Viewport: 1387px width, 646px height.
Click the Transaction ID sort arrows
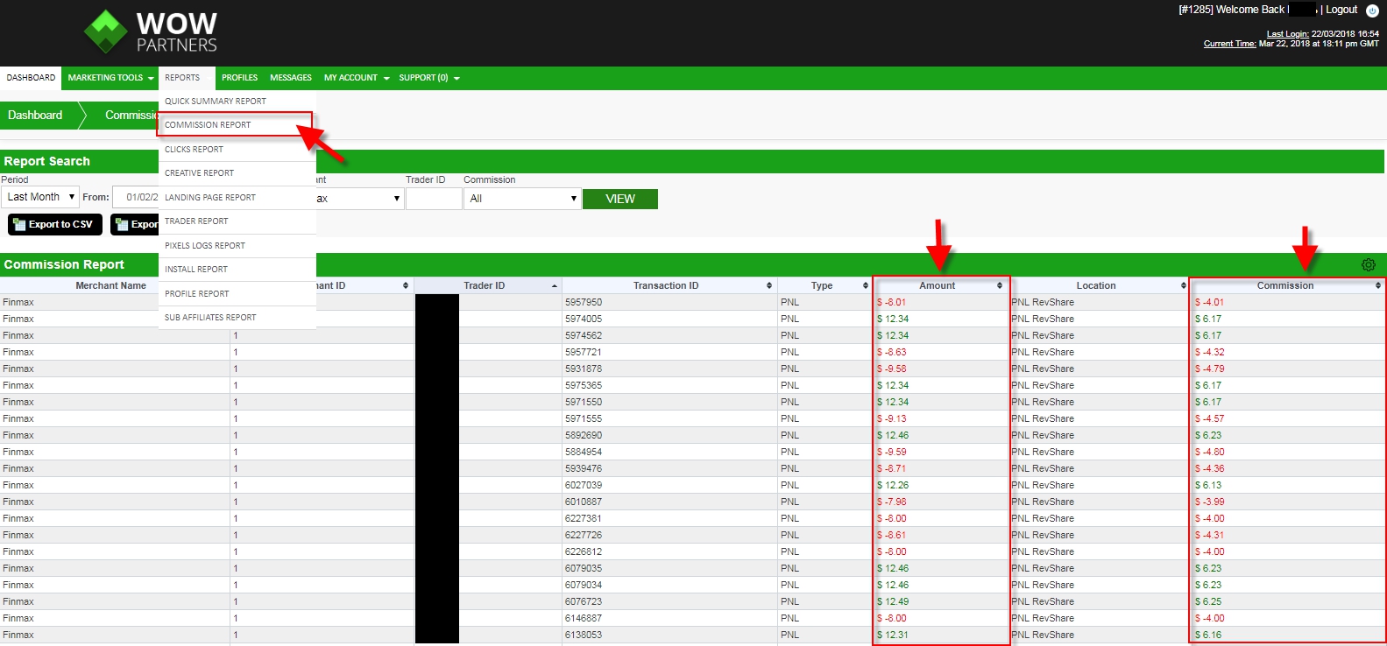(x=769, y=285)
